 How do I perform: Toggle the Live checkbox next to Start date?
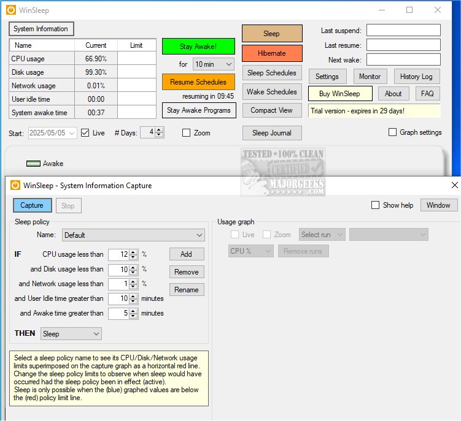click(x=85, y=133)
